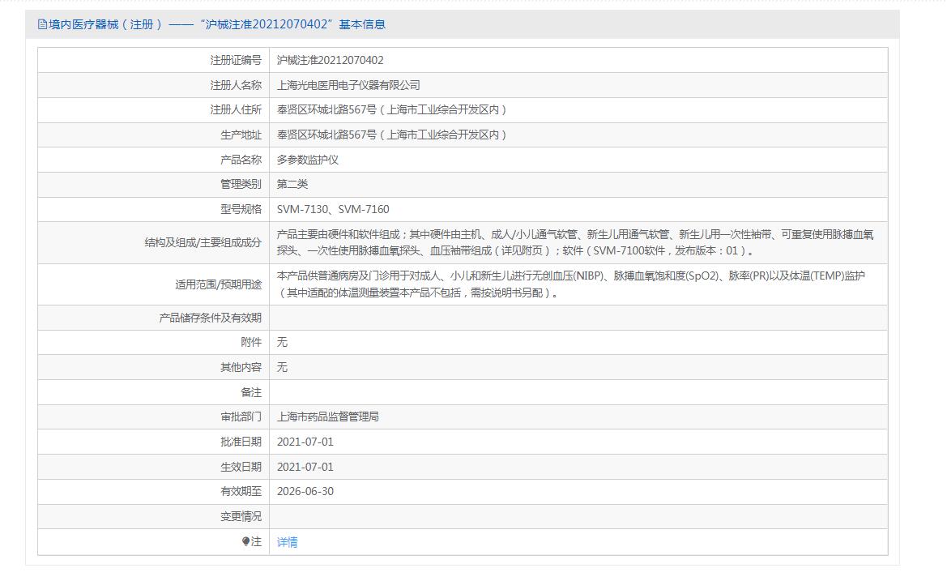Viewport: 947px width, 581px height.
Task: Click the 生产地址 address value
Action: tap(391, 135)
